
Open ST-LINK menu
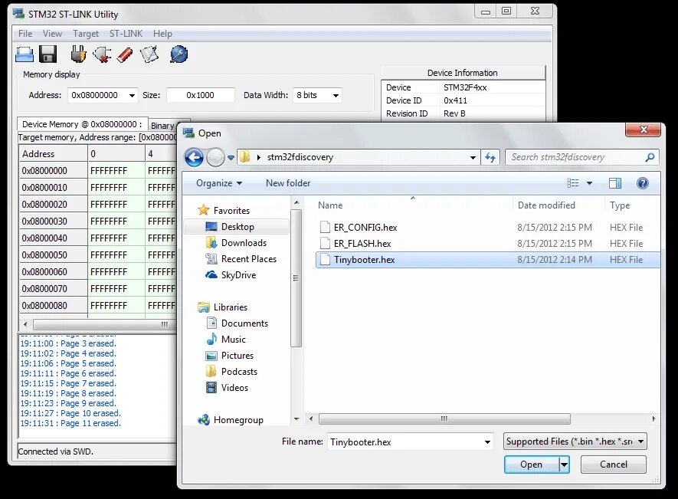[126, 33]
